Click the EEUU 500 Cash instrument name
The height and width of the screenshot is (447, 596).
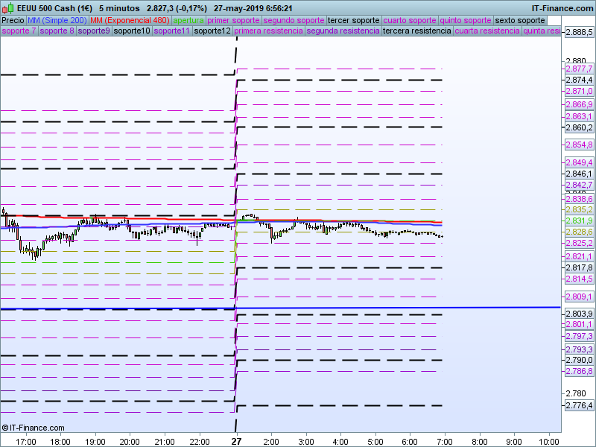[55, 7]
